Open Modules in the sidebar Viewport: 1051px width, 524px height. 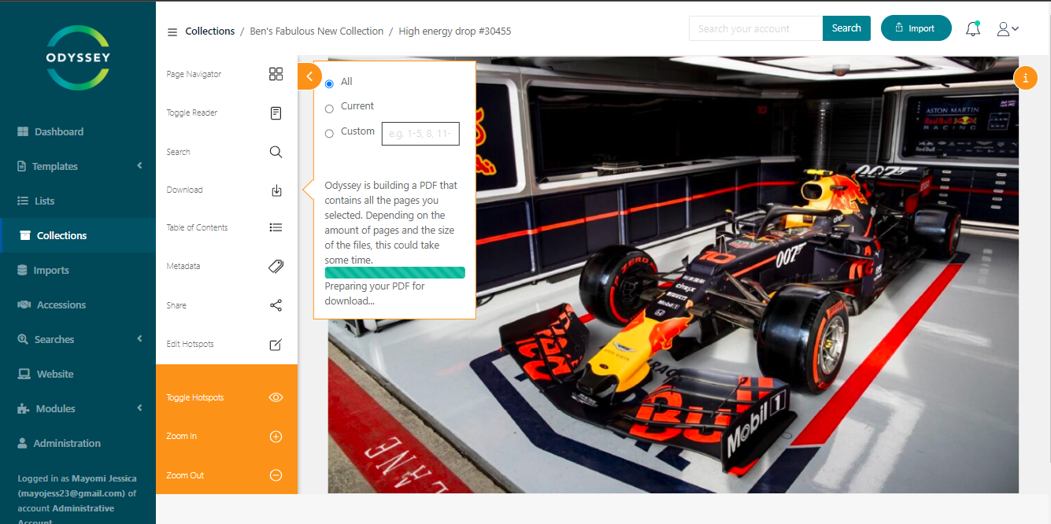tap(78, 409)
